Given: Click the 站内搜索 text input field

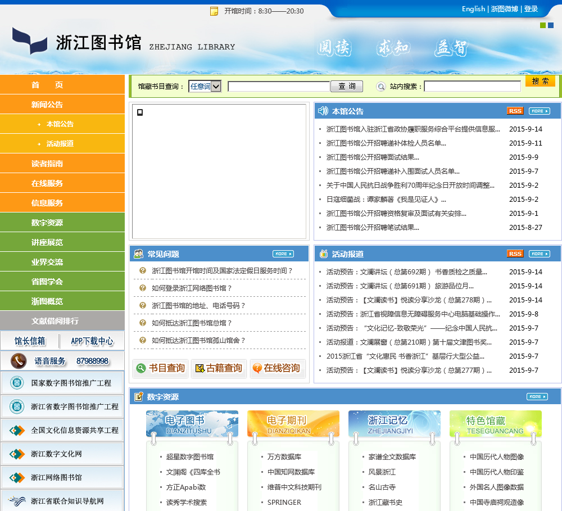Looking at the screenshot, I should (x=472, y=87).
